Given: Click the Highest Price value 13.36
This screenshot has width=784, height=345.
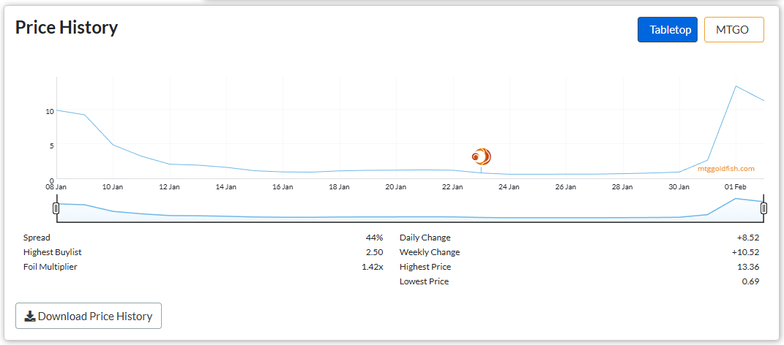Looking at the screenshot, I should pos(749,267).
